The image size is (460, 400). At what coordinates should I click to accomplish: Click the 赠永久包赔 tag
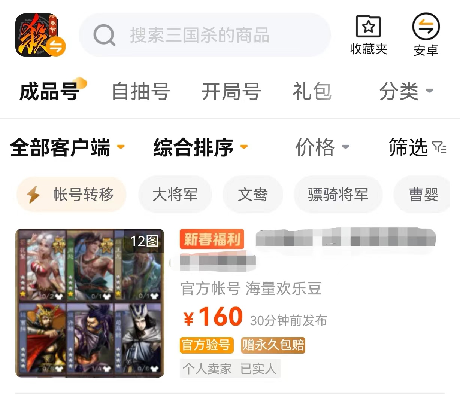tap(273, 345)
